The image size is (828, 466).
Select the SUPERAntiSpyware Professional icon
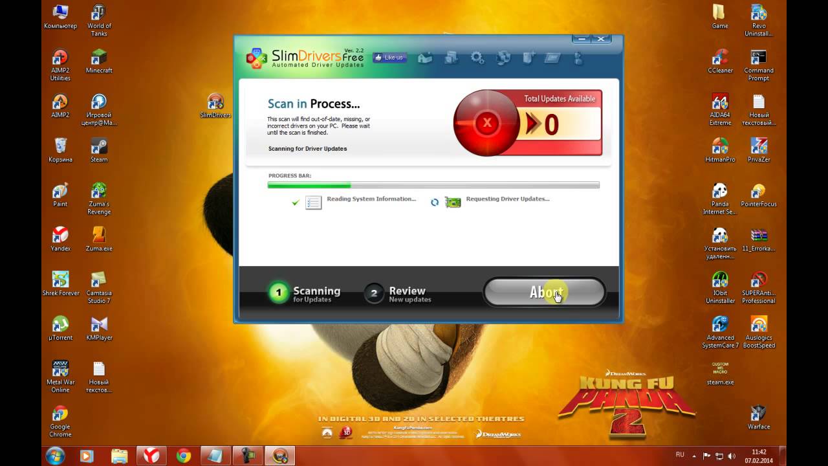[x=759, y=288]
